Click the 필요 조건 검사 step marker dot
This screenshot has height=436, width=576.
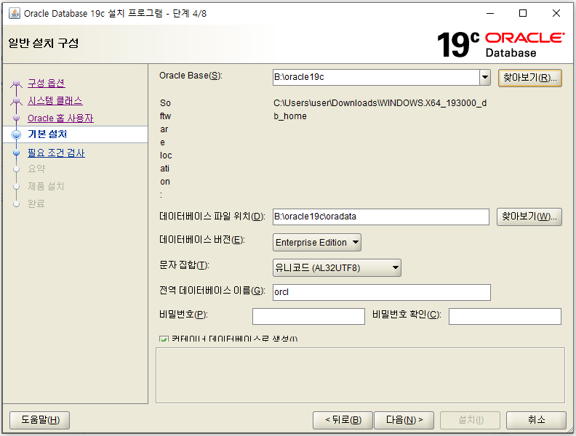(16, 153)
